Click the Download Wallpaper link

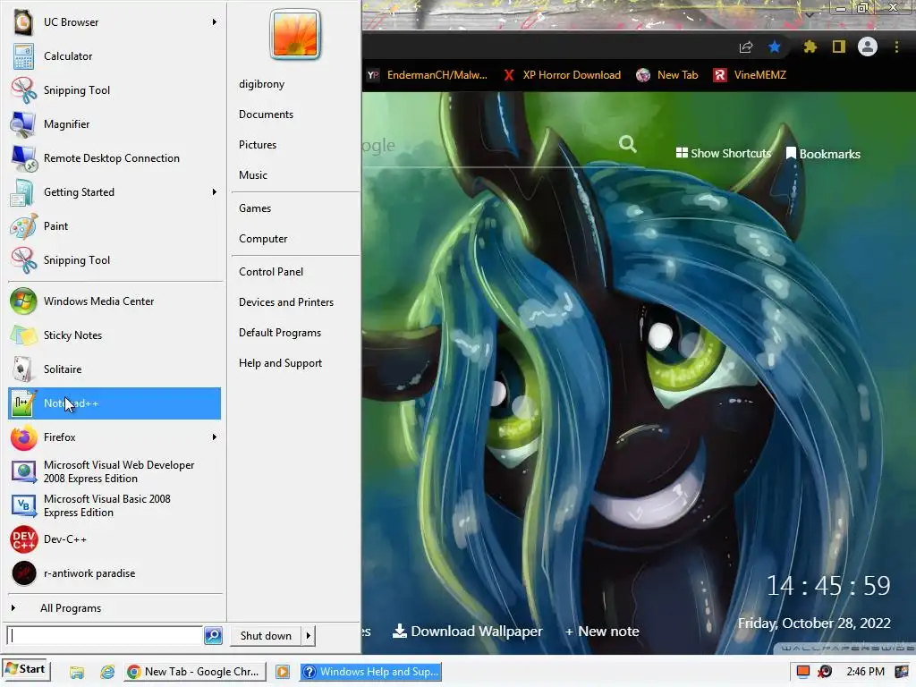coord(467,631)
